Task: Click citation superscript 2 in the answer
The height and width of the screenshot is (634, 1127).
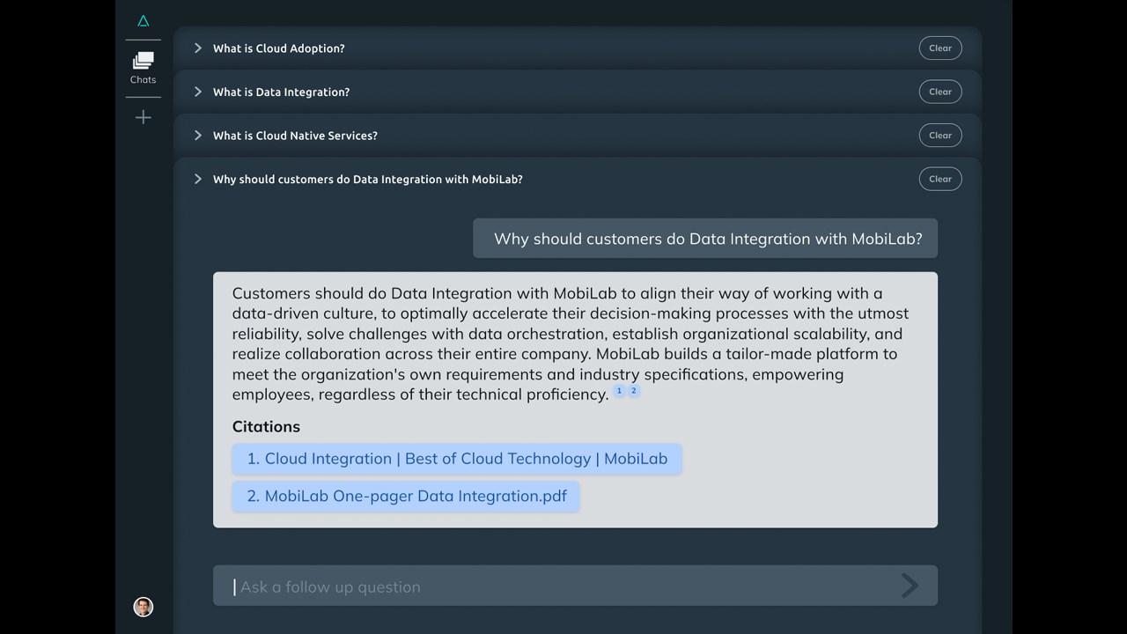Action: pyautogui.click(x=633, y=391)
